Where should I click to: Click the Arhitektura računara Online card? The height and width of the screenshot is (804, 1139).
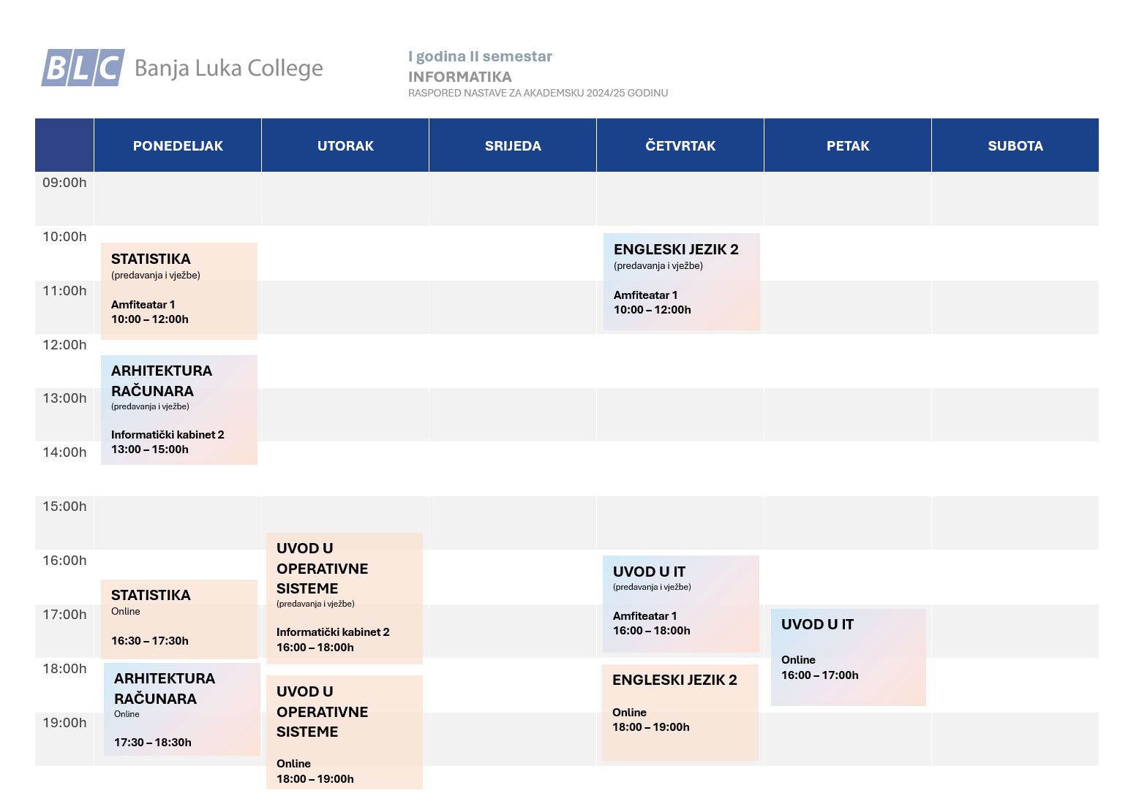pos(182,709)
